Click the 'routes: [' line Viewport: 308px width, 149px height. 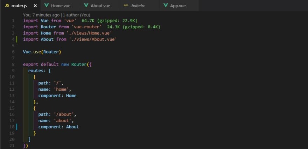click(x=40, y=71)
